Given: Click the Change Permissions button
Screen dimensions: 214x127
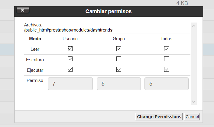Looking at the screenshot, I should (x=159, y=117).
